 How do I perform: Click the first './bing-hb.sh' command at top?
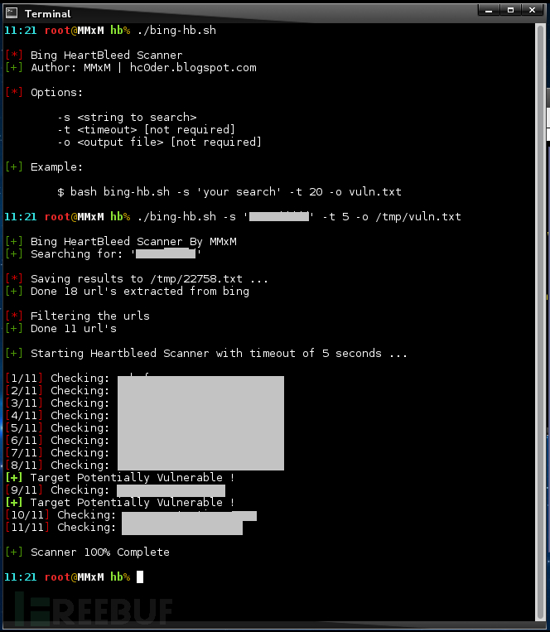click(x=176, y=30)
